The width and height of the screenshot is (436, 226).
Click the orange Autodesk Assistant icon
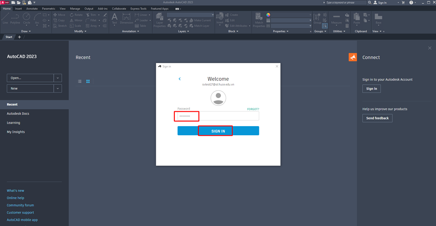pos(352,57)
